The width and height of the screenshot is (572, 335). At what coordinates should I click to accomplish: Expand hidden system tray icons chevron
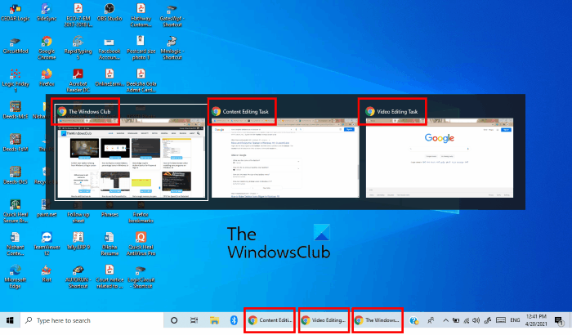[445, 320]
